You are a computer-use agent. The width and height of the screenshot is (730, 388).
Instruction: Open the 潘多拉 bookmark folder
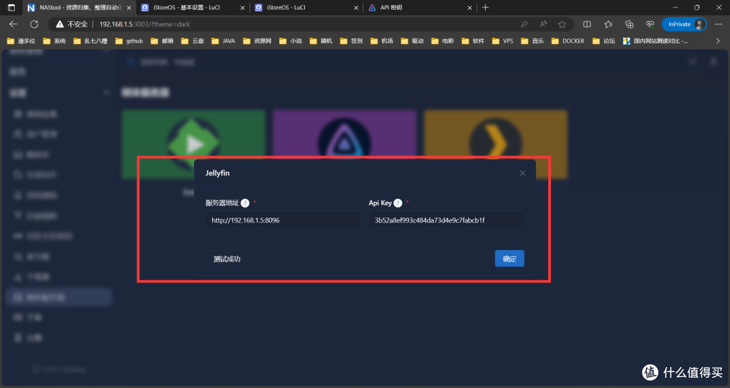pos(21,41)
